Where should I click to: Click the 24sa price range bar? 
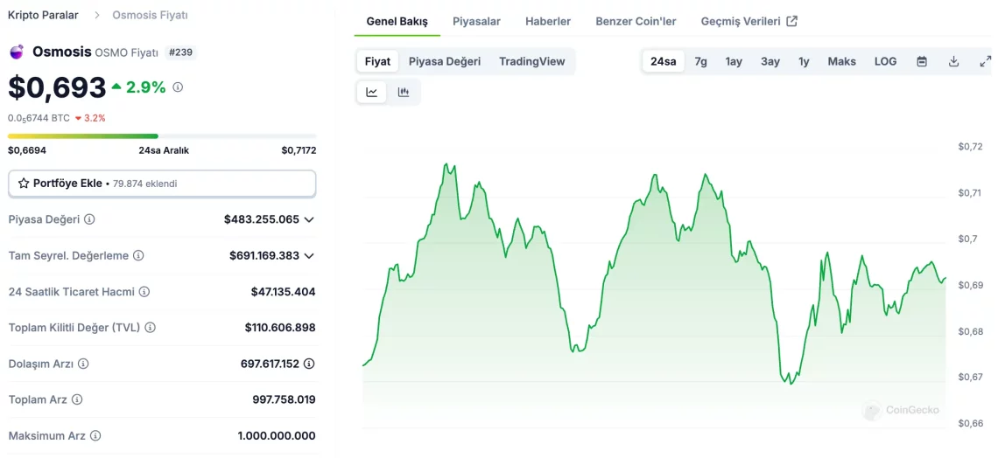tap(162, 136)
